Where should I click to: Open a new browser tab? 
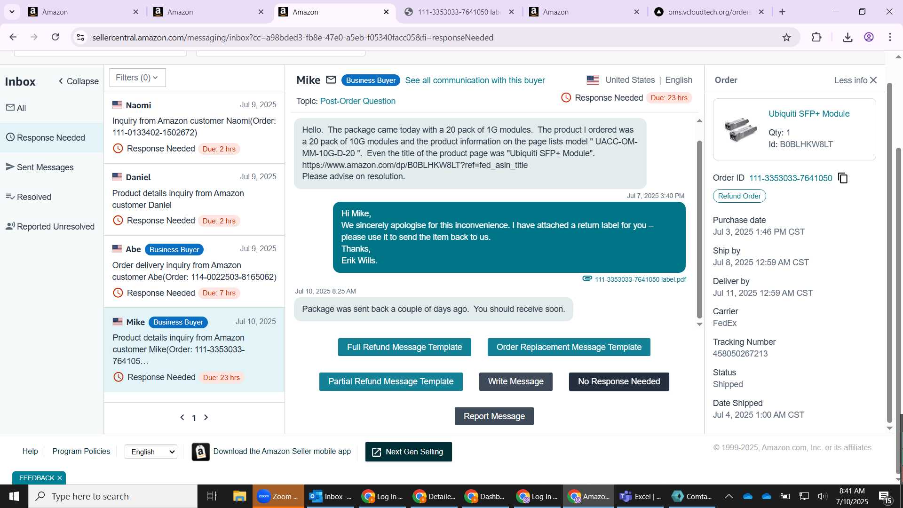[782, 12]
